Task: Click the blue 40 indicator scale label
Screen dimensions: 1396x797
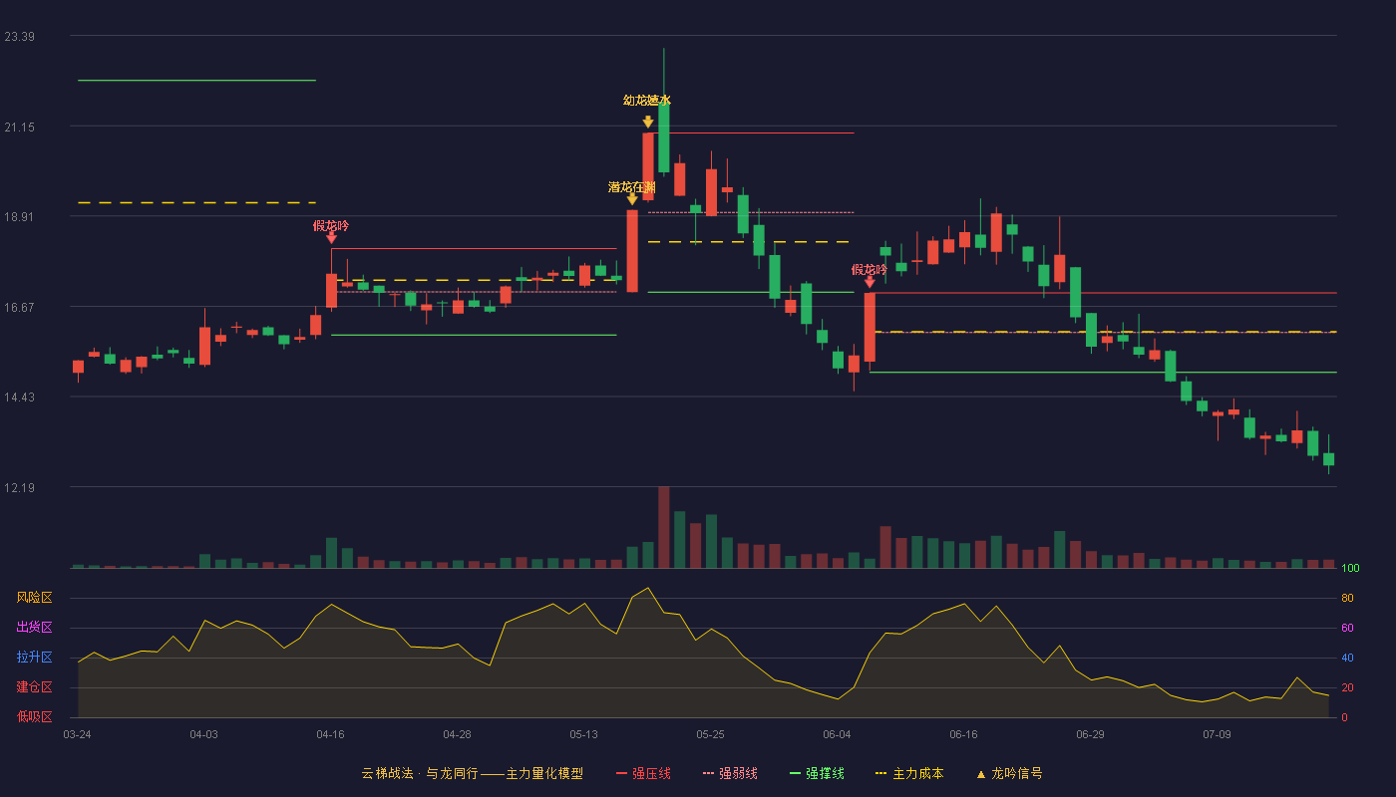Action: (x=1347, y=659)
